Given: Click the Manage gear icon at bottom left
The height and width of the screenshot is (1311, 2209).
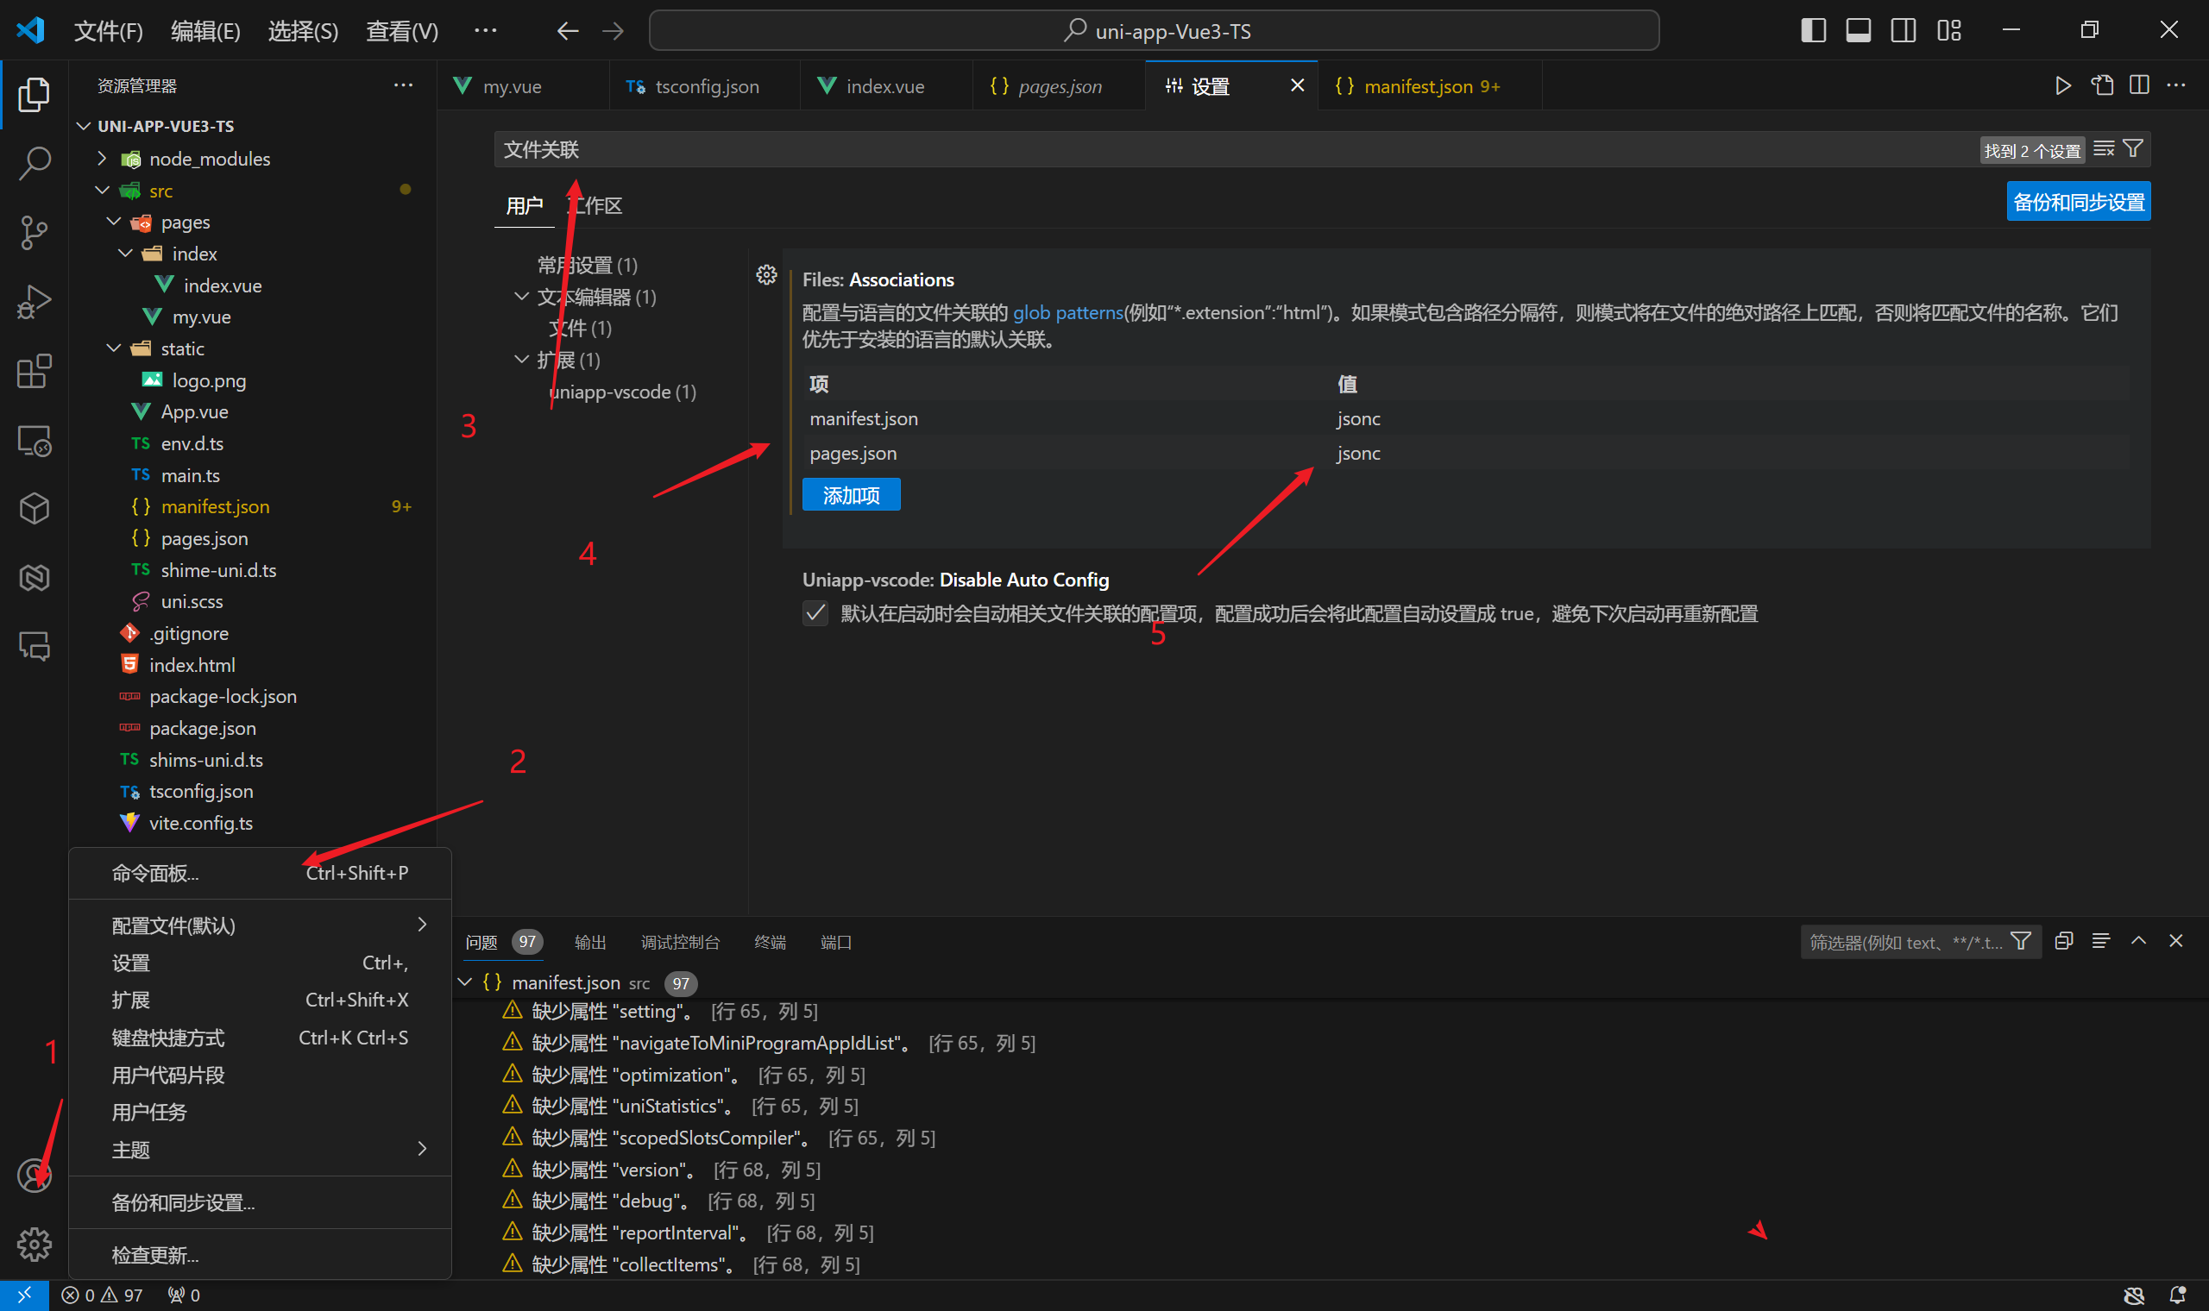Looking at the screenshot, I should pos(34,1244).
